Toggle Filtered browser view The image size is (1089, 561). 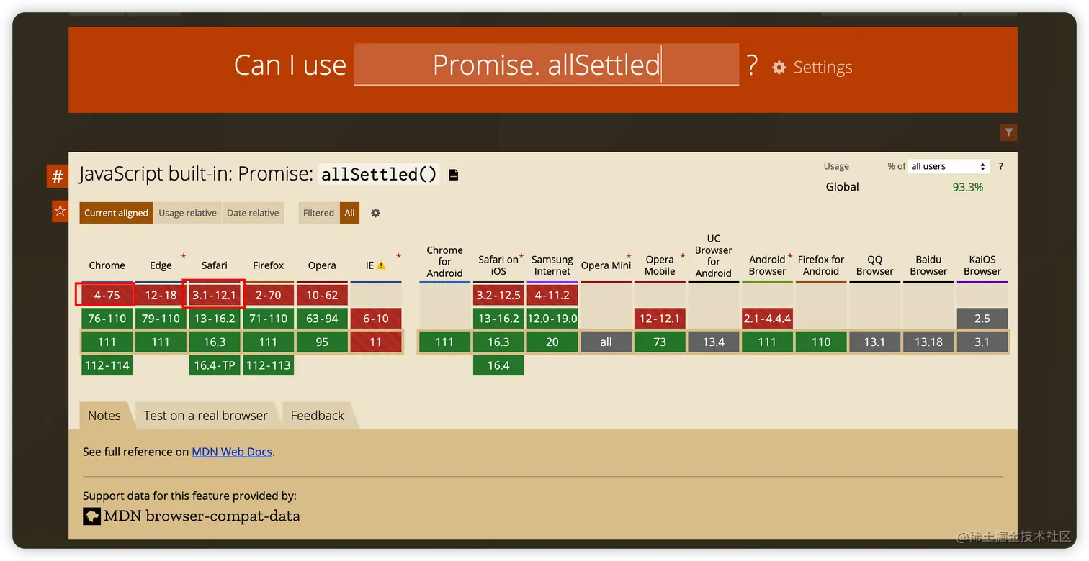[x=318, y=213]
